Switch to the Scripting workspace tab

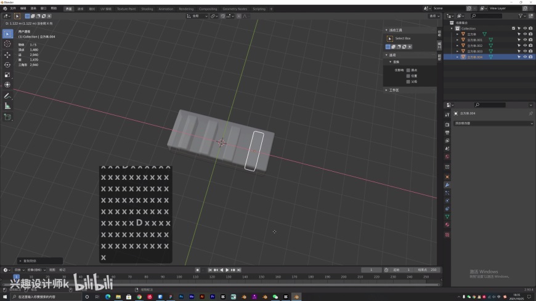pyautogui.click(x=259, y=9)
